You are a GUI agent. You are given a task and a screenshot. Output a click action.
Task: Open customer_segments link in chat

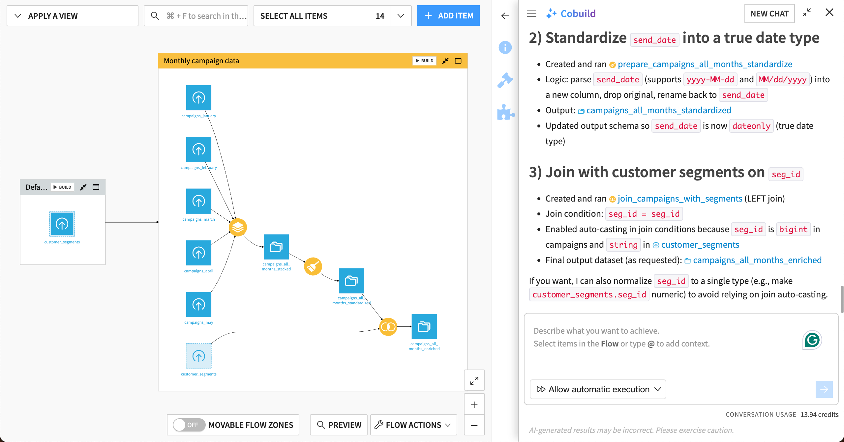pyautogui.click(x=700, y=245)
